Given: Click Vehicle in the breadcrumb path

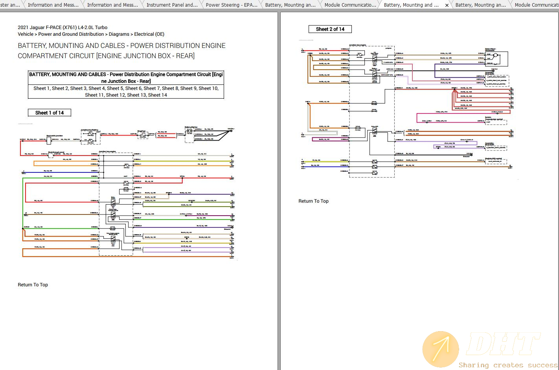Looking at the screenshot, I should point(26,34).
